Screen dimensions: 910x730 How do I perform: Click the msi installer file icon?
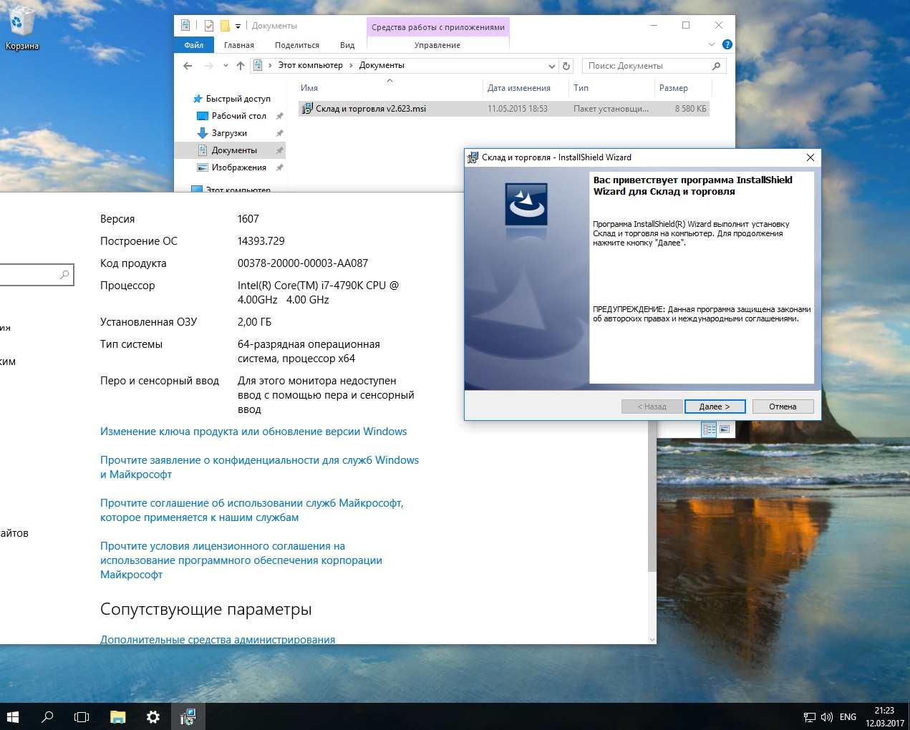(x=307, y=109)
